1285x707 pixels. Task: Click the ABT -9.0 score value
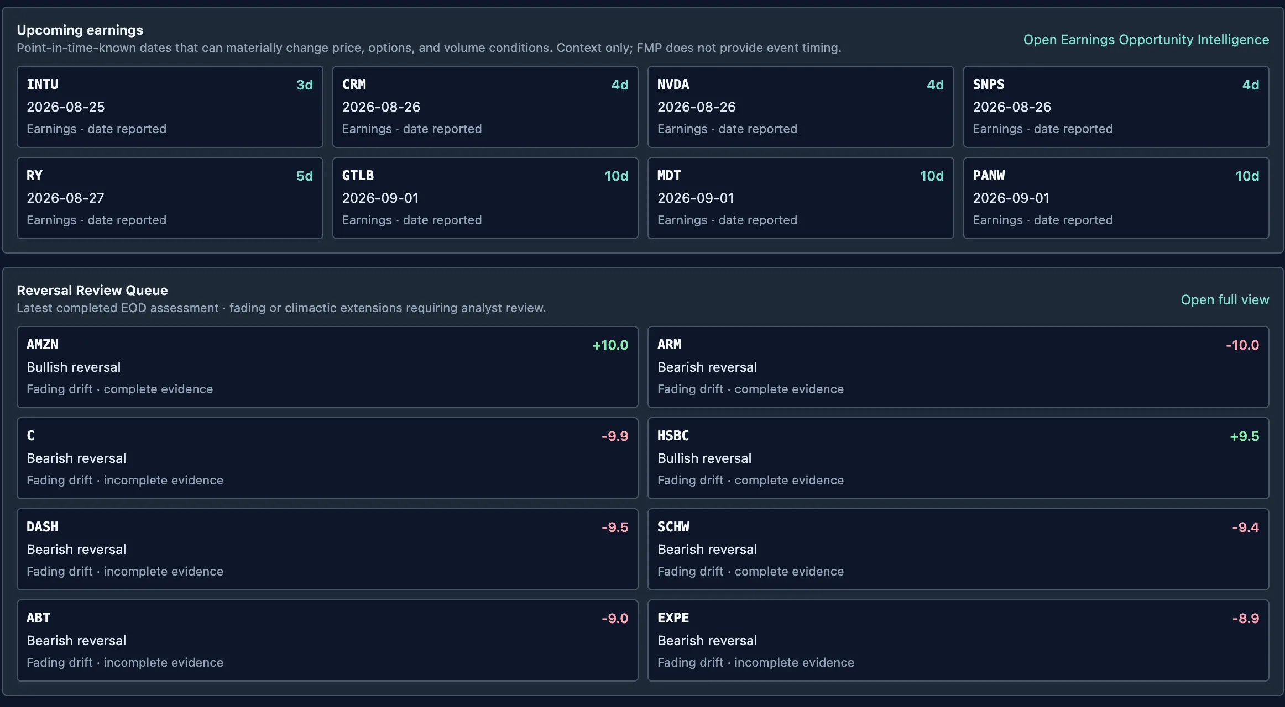pyautogui.click(x=615, y=619)
